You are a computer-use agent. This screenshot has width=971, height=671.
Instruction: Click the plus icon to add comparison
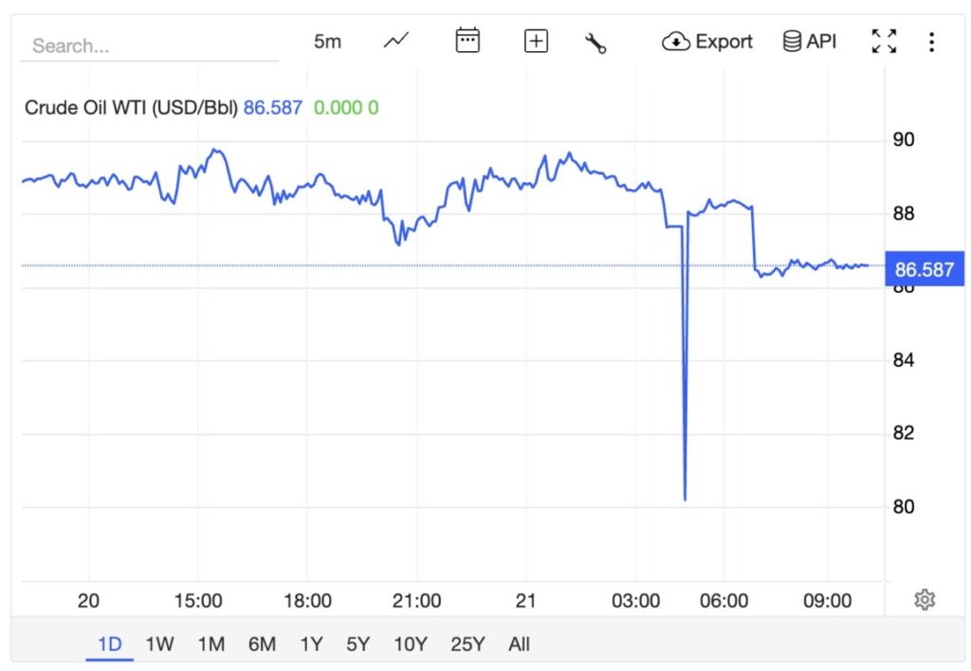[x=536, y=41]
